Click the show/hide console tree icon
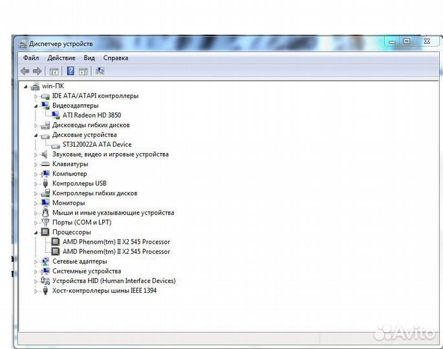This screenshot has width=443, height=349. 54,71
